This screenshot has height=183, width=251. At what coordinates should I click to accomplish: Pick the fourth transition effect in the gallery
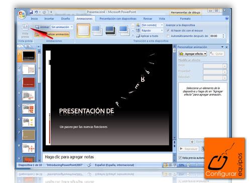pyautogui.click(x=124, y=31)
